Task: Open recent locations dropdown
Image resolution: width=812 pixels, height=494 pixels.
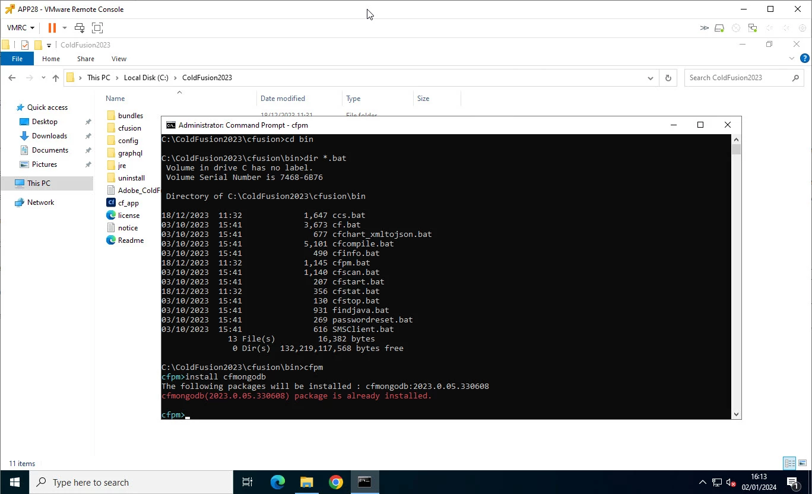Action: click(43, 78)
